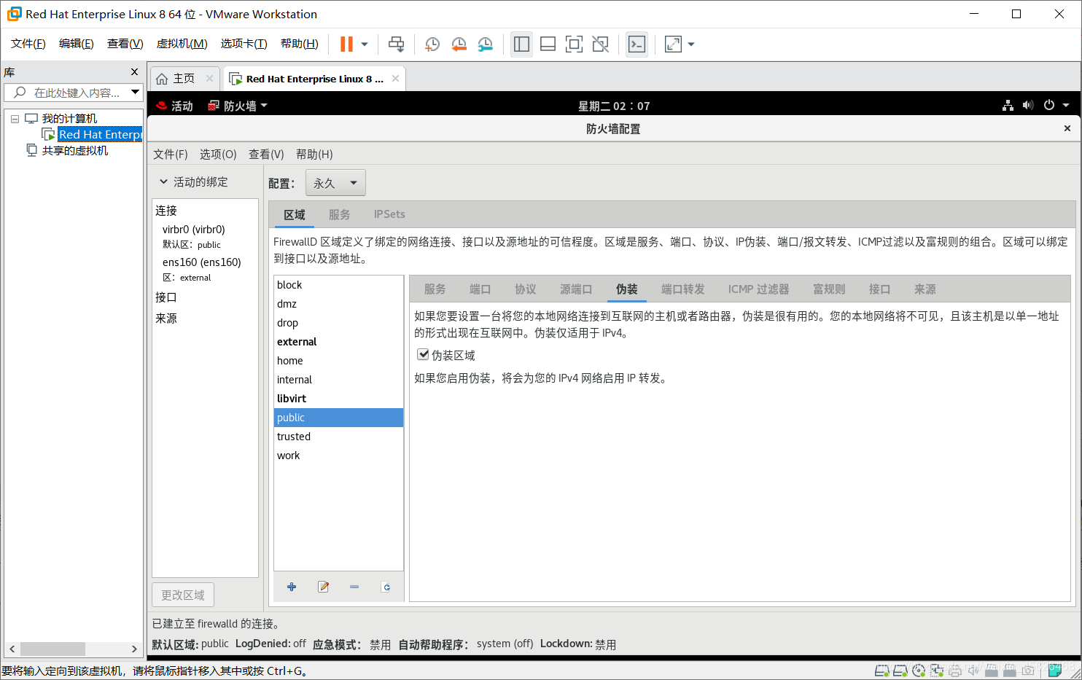Open firewall 查看(V) menu
Viewport: 1082px width, 680px height.
click(x=266, y=154)
